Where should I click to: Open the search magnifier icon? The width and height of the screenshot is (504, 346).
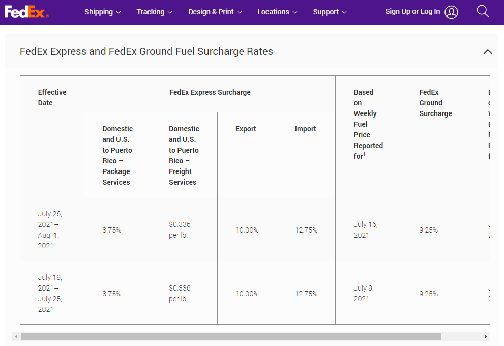pyautogui.click(x=483, y=12)
